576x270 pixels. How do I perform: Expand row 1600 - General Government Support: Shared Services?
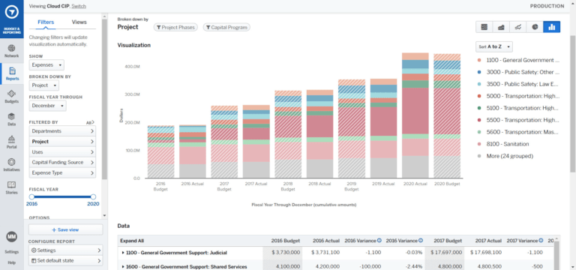pos(123,267)
